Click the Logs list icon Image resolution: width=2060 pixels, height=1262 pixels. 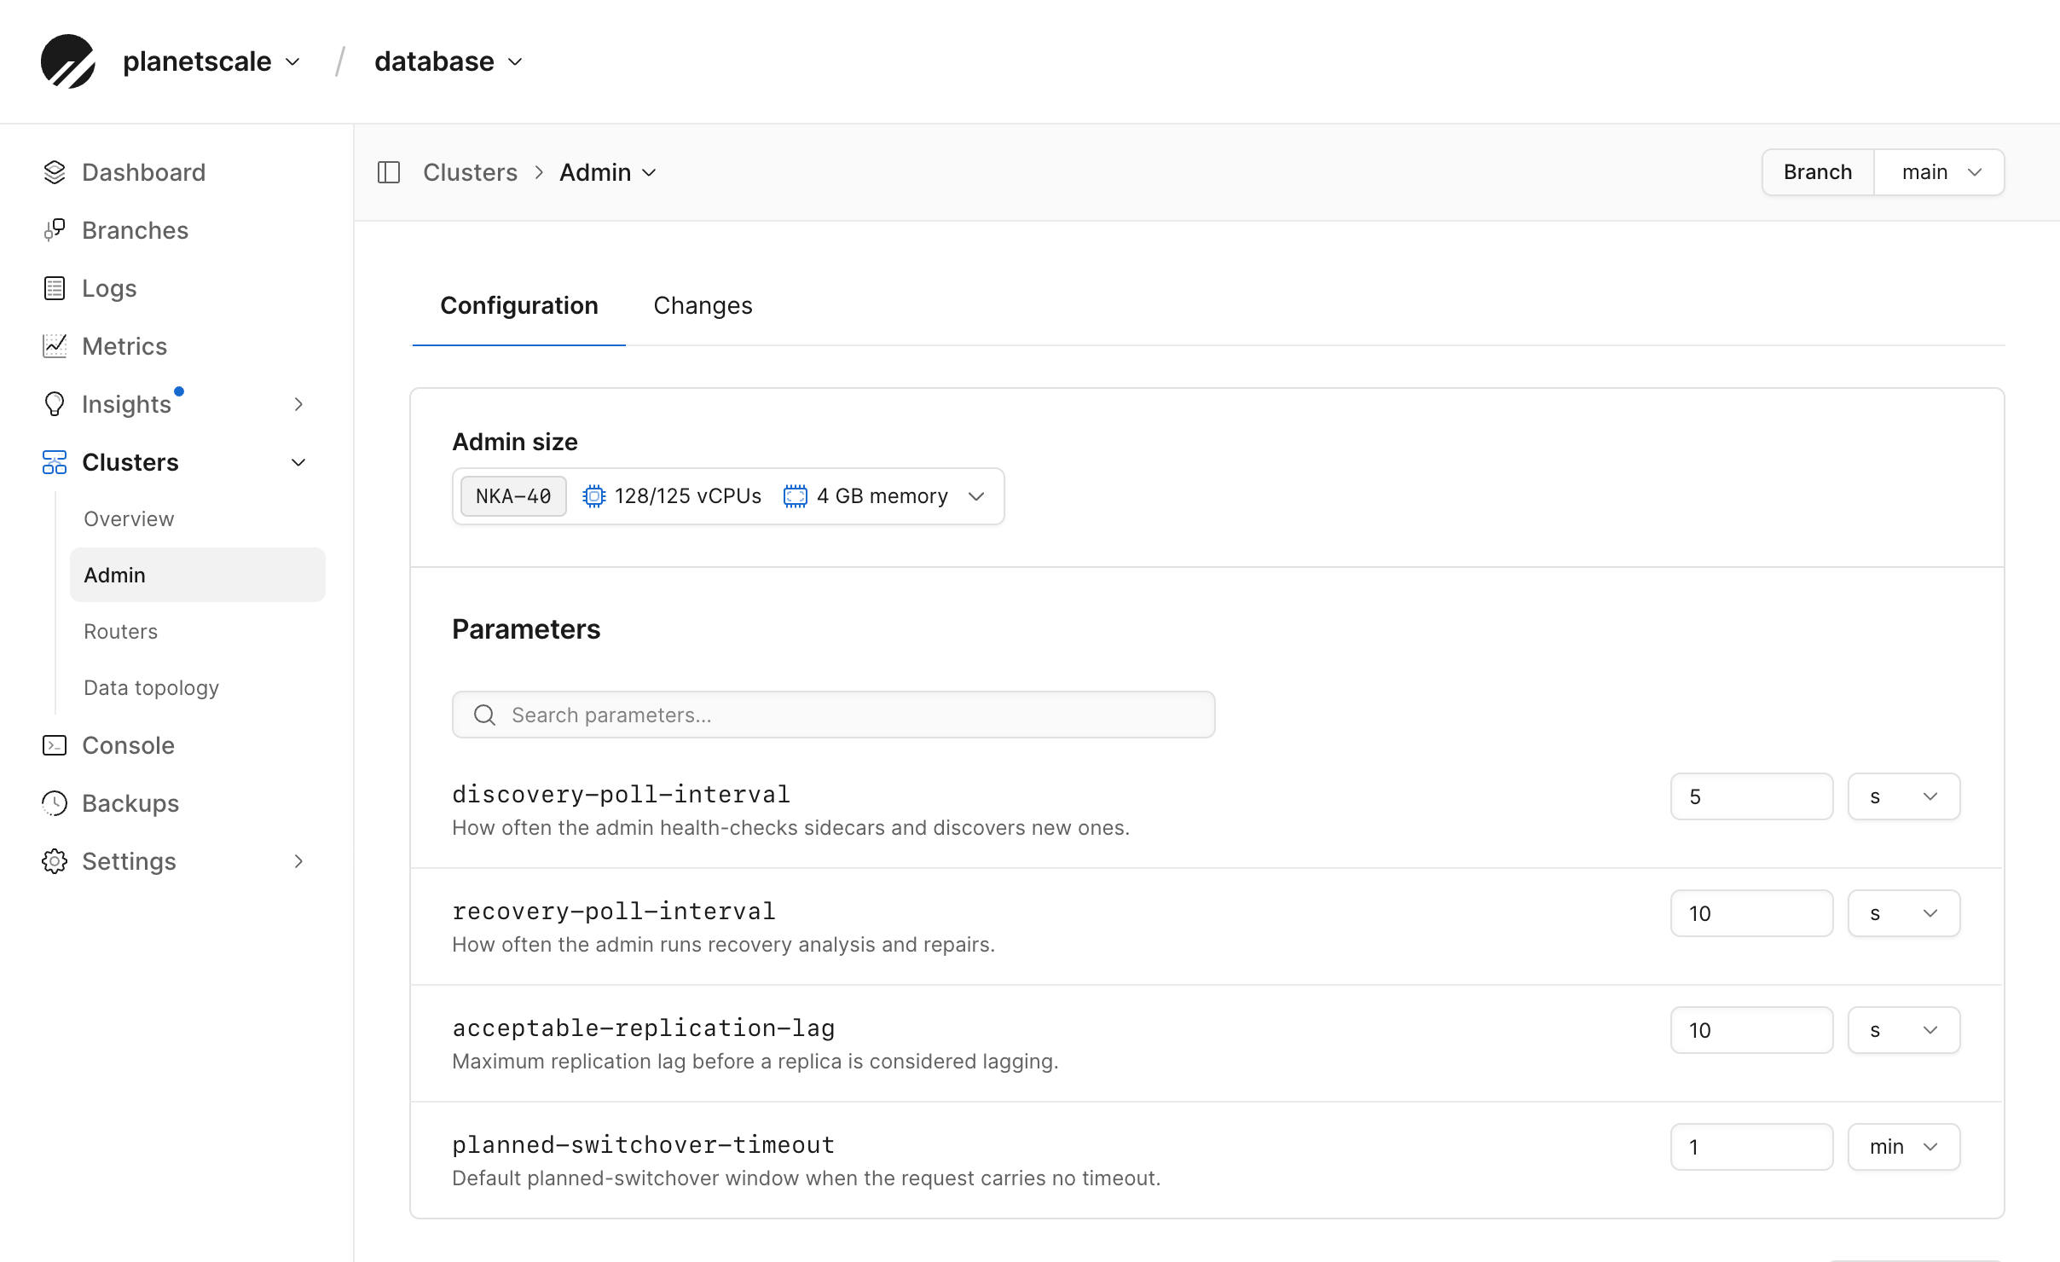55,288
